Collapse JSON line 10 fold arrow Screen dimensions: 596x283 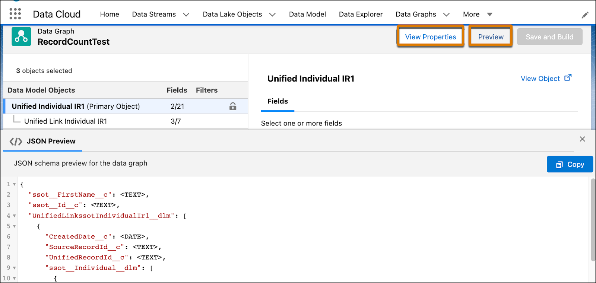pyautogui.click(x=15, y=278)
